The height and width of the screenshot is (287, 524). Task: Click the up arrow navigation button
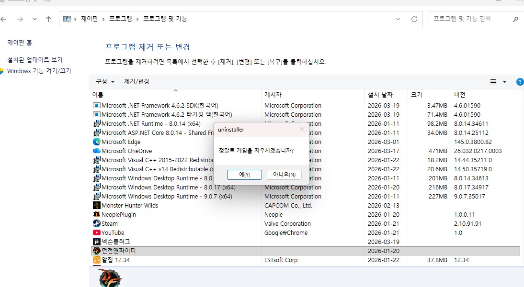[48, 19]
